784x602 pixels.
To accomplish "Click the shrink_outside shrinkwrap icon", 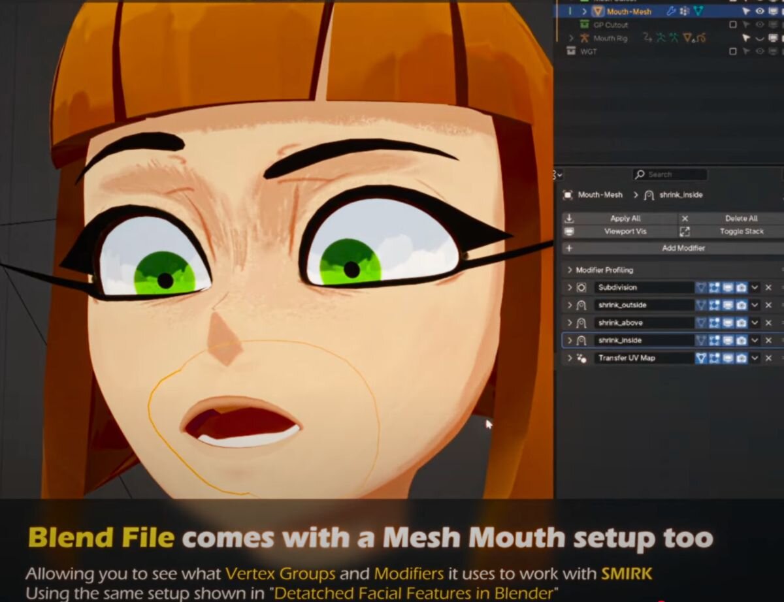I will pos(581,305).
